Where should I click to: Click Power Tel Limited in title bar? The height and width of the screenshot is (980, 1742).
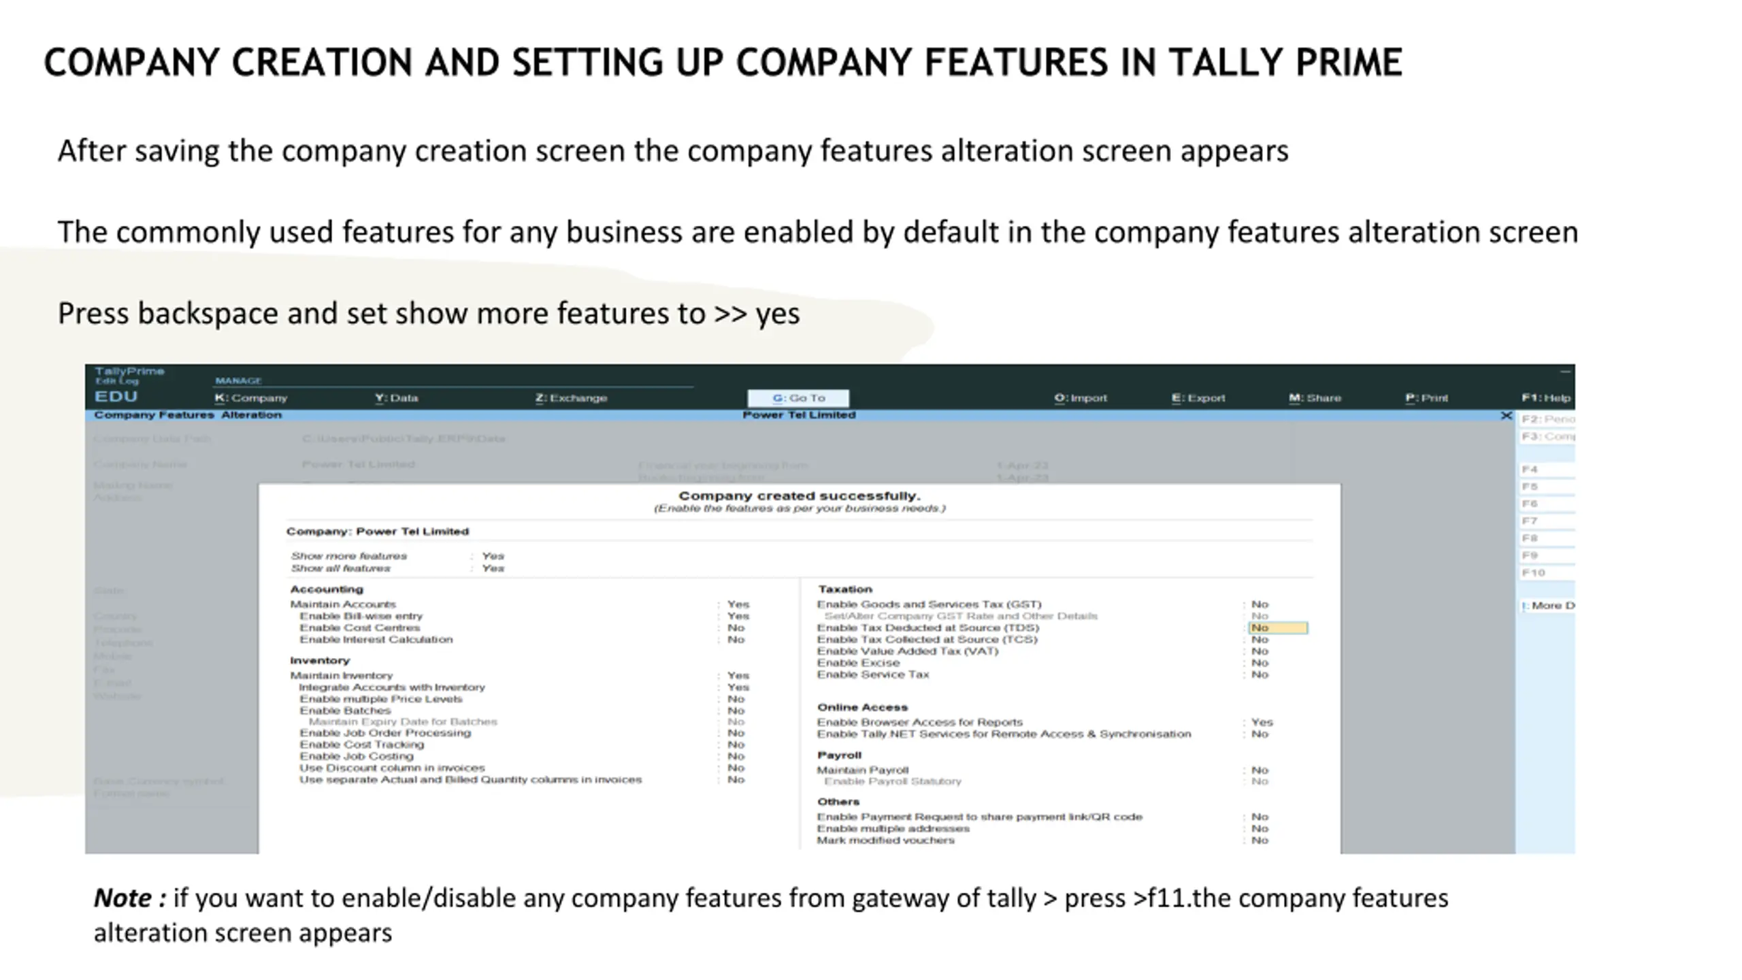pos(799,415)
